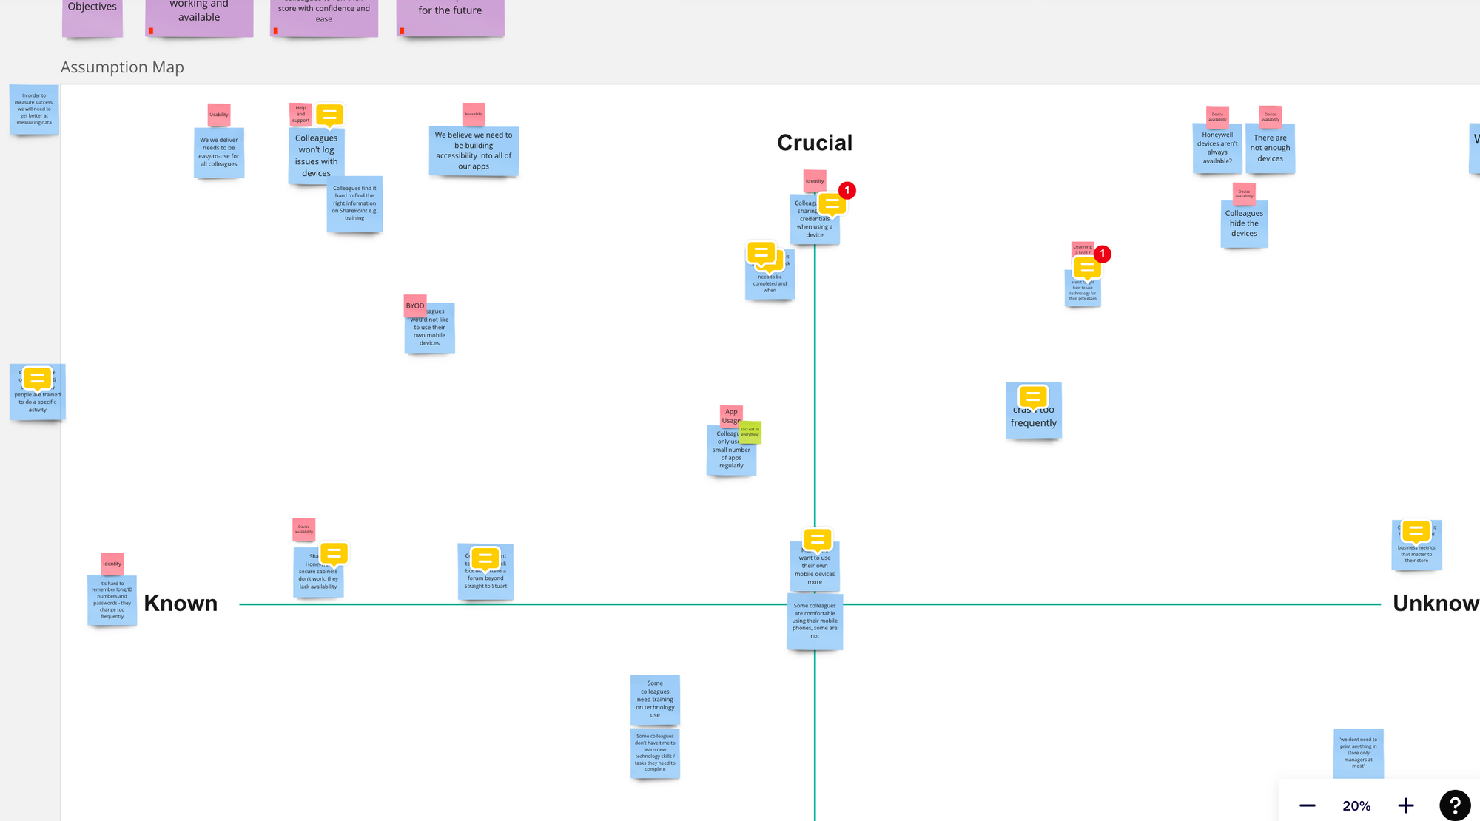1480x821 pixels.
Task: Open comment on 'forum beyond Straight to Stuart' note
Action: click(x=485, y=558)
